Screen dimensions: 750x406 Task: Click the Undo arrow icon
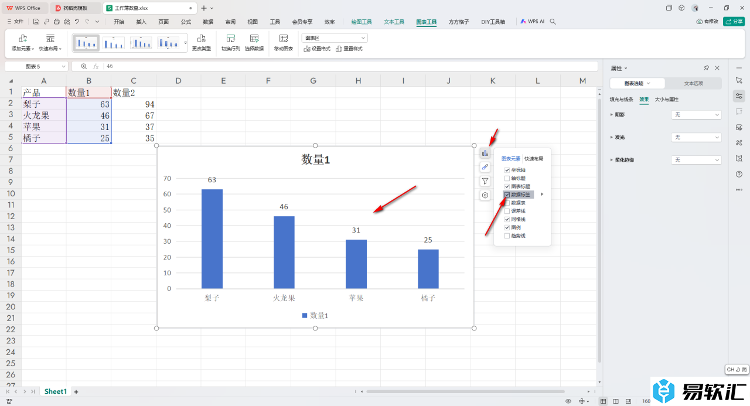pyautogui.click(x=77, y=22)
